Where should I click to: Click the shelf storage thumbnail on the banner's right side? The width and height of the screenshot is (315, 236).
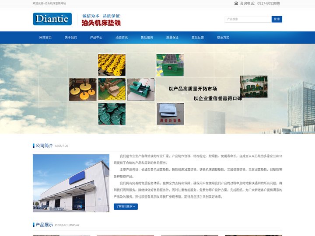click(254, 87)
